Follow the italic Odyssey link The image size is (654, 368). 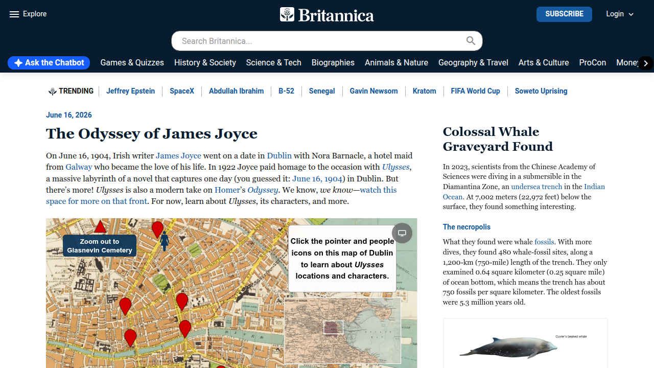coord(263,190)
